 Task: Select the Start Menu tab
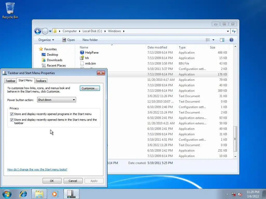[25, 80]
